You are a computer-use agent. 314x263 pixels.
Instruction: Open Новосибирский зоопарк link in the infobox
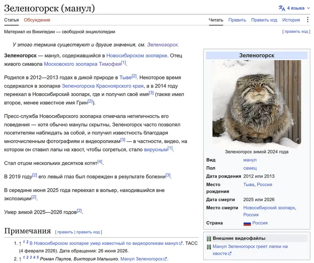[x=269, y=208]
